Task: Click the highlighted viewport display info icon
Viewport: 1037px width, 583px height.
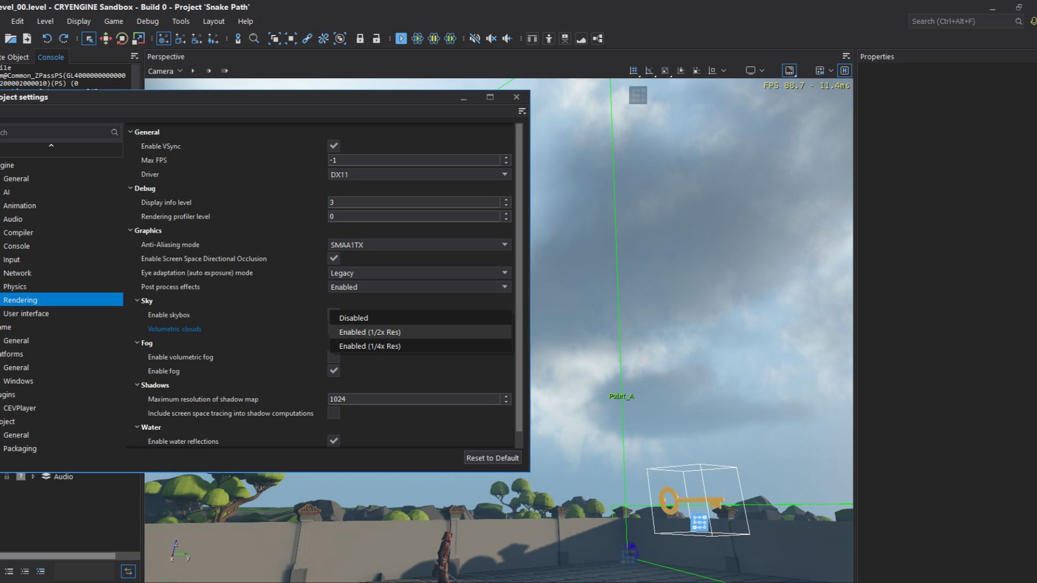Action: pos(790,71)
